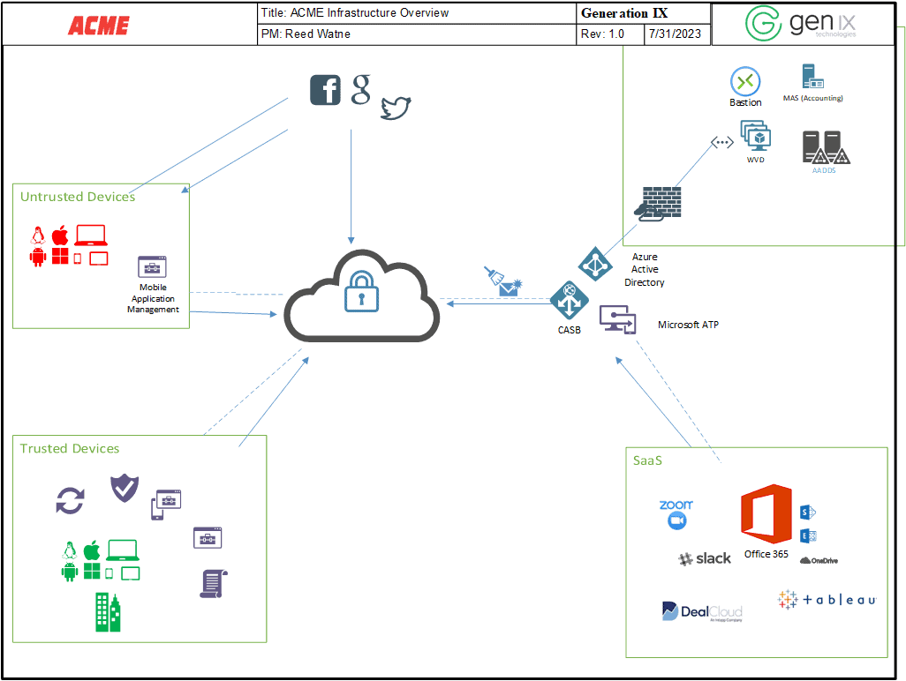This screenshot has height=681, width=906.
Task: Select the Microsoft ATP monitor icon
Action: tap(617, 319)
